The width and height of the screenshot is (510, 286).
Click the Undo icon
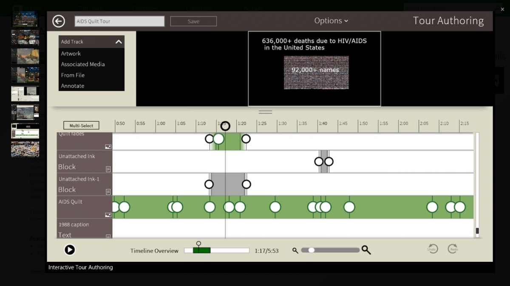[x=432, y=249]
